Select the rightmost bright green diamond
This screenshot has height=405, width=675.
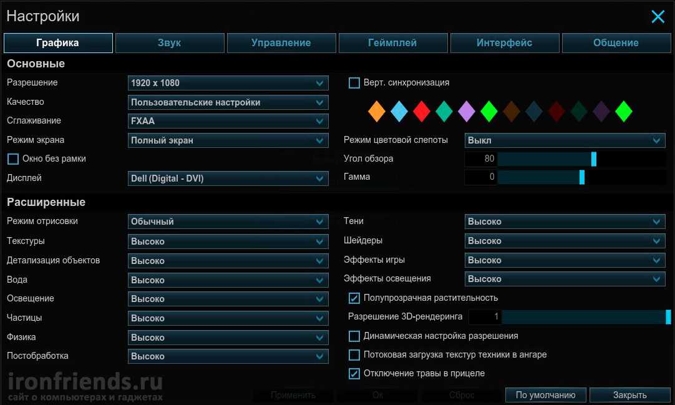(624, 112)
